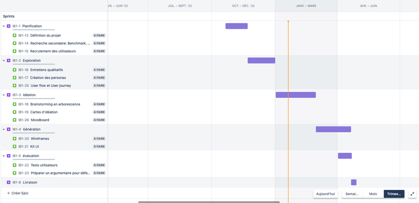Screen dimensions: 419x203
Task: Click the progress bar under Idéation
Action: click(34, 99)
